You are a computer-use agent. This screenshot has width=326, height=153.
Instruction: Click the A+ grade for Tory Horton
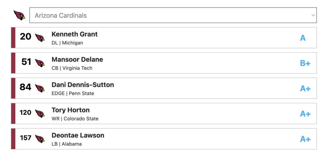coord(305,114)
